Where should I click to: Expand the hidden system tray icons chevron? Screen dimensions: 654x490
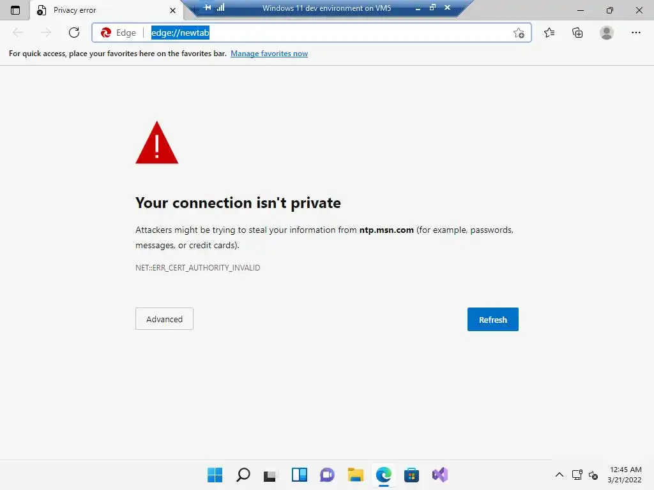559,475
